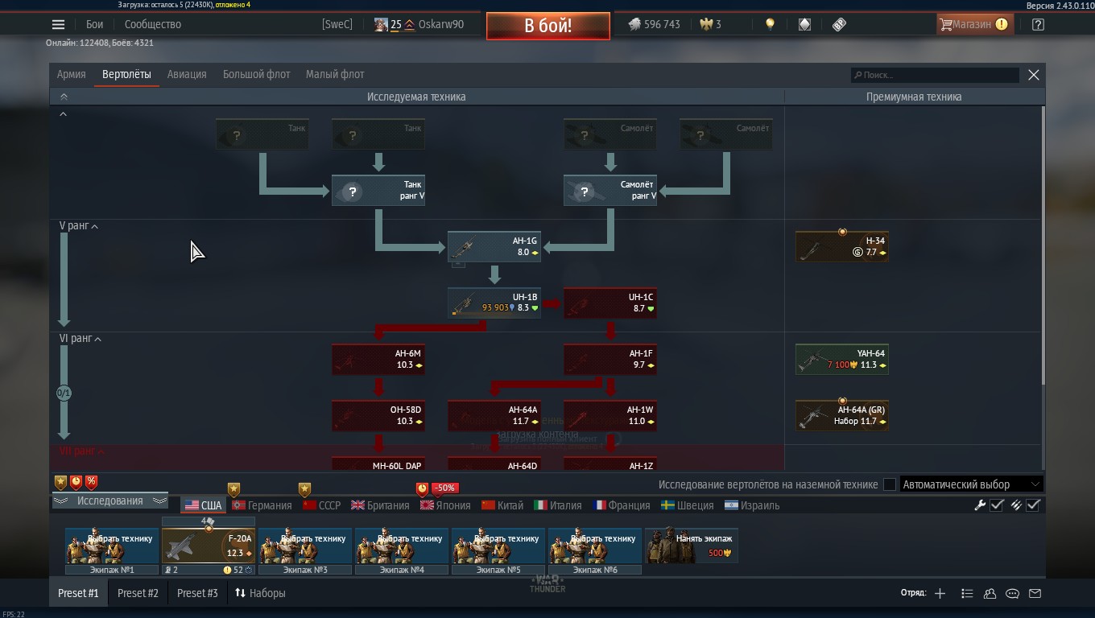Select the Швеция nation
The height and width of the screenshot is (618, 1095).
[x=687, y=505]
